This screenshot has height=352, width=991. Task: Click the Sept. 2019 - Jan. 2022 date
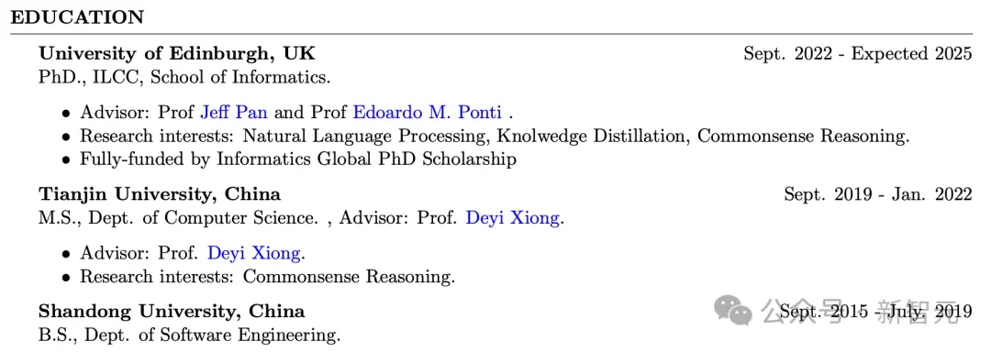(878, 194)
